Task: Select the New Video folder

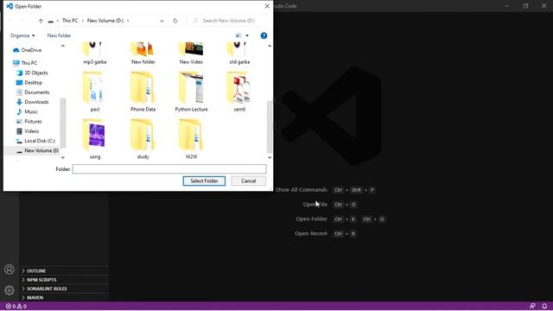Action: pos(191,53)
